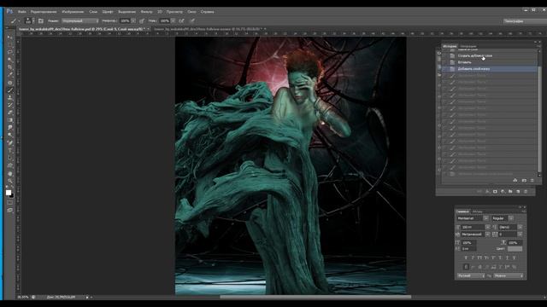
Task: Open the Окно menu
Action: pyautogui.click(x=191, y=11)
